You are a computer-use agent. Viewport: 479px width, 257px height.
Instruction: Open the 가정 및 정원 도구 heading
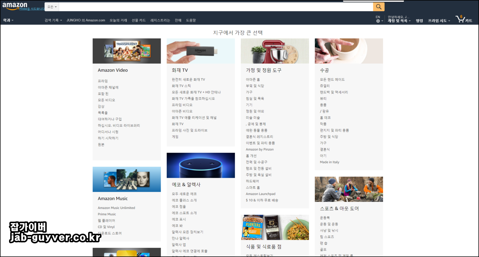point(263,70)
